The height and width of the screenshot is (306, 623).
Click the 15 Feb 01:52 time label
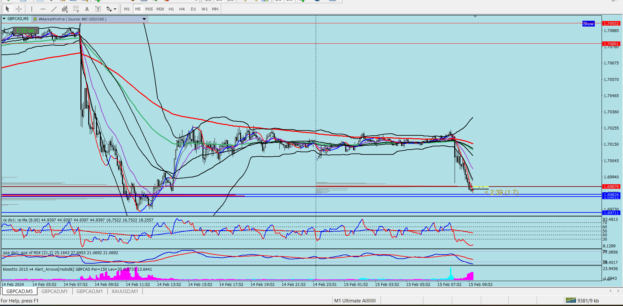(x=356, y=285)
